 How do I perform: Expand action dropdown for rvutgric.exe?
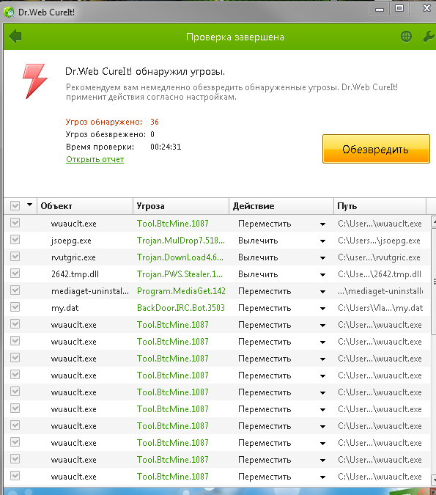pyautogui.click(x=322, y=258)
